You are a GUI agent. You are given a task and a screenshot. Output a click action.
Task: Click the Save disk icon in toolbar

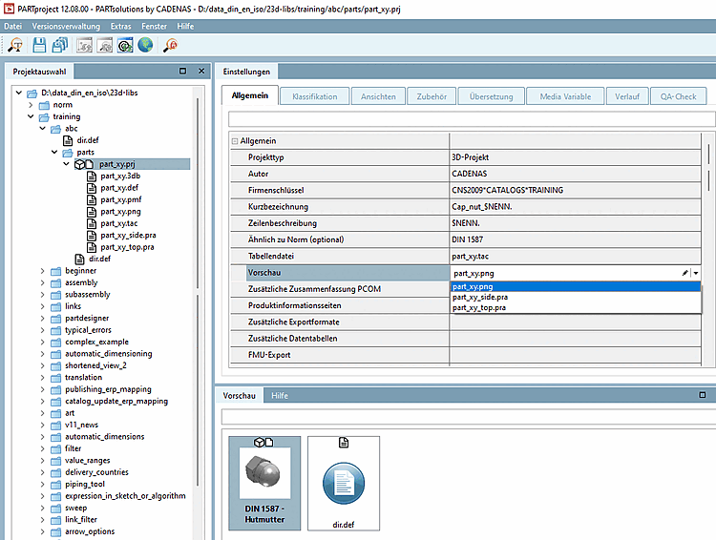click(x=39, y=45)
